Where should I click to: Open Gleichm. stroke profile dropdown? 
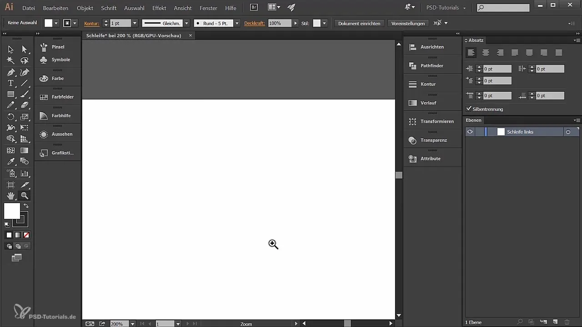(x=186, y=23)
